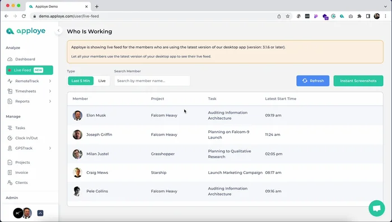The width and height of the screenshot is (392, 222).
Task: Reload the page with browser refresh icon
Action: pyautogui.click(x=24, y=16)
